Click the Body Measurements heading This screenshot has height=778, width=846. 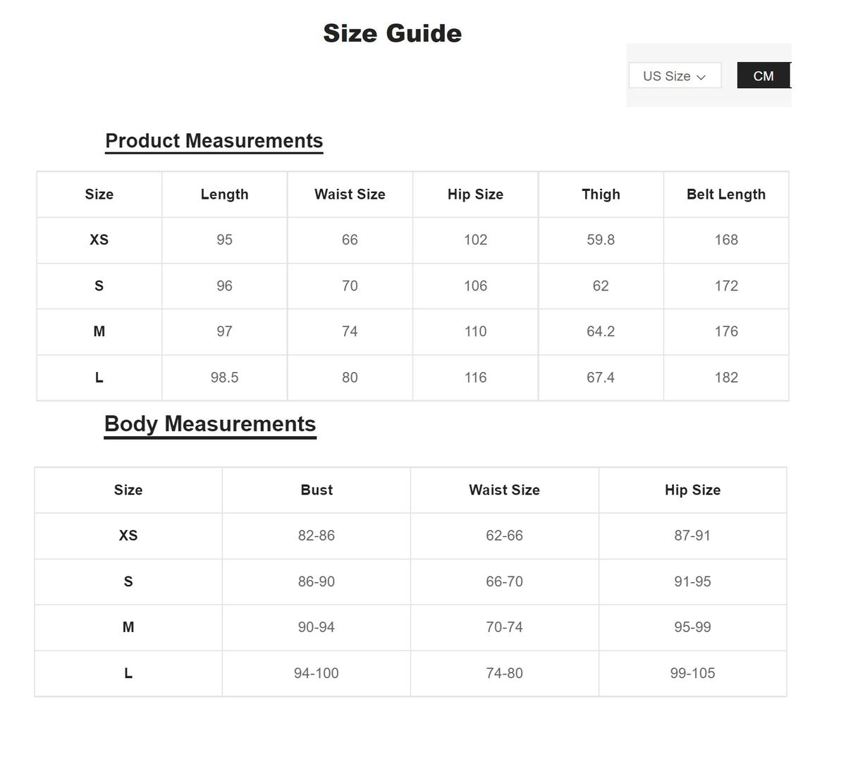pyautogui.click(x=210, y=424)
